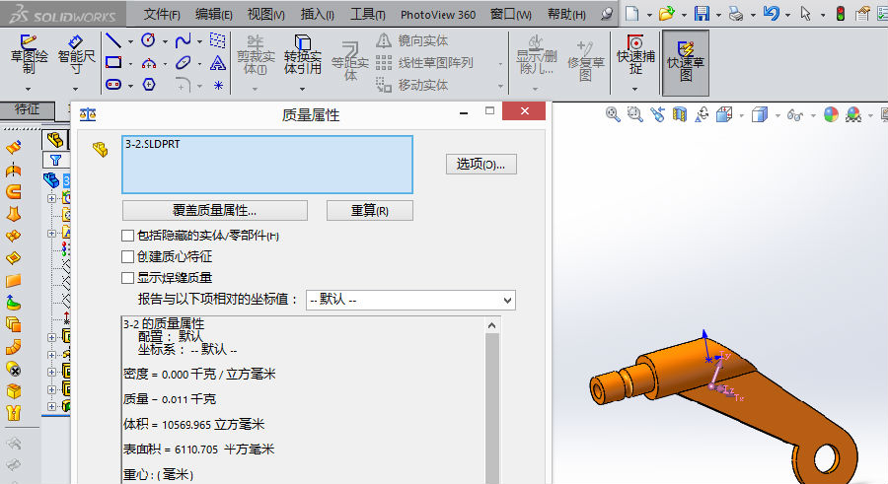
Task: Click the zoom to fit magnifier icon
Action: pyautogui.click(x=613, y=114)
